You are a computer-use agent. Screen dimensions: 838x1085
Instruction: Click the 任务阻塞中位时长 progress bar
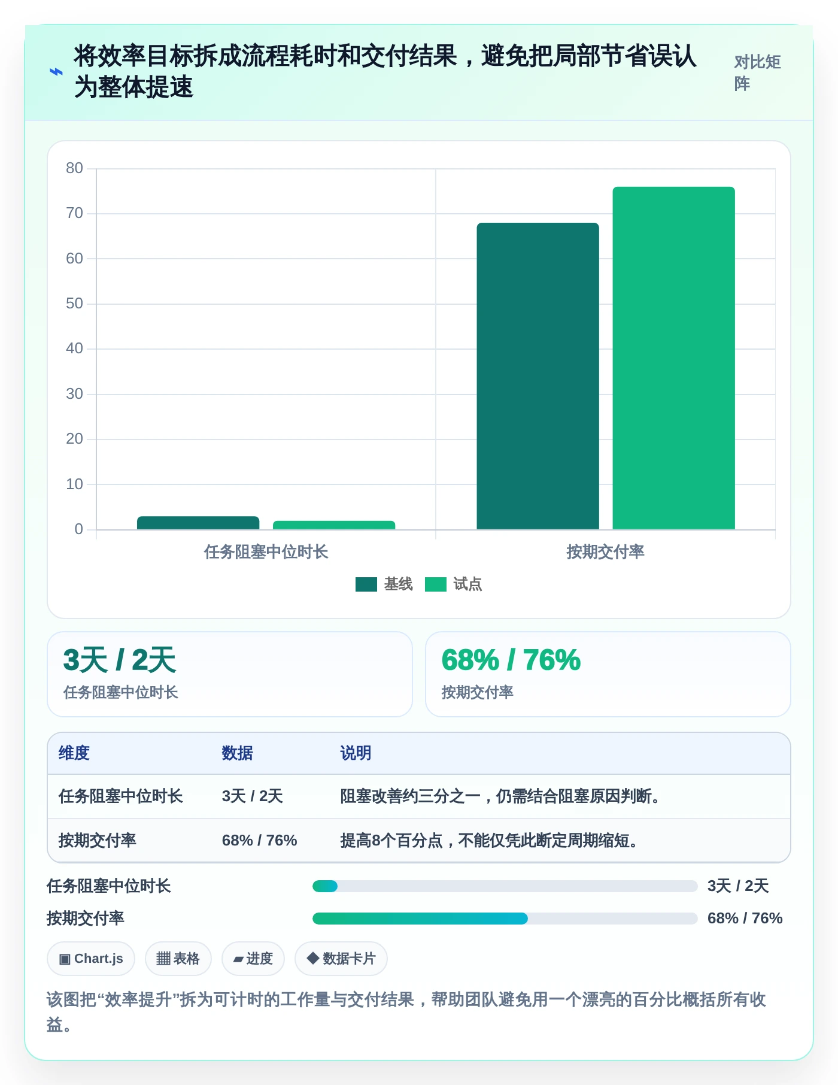(x=505, y=886)
